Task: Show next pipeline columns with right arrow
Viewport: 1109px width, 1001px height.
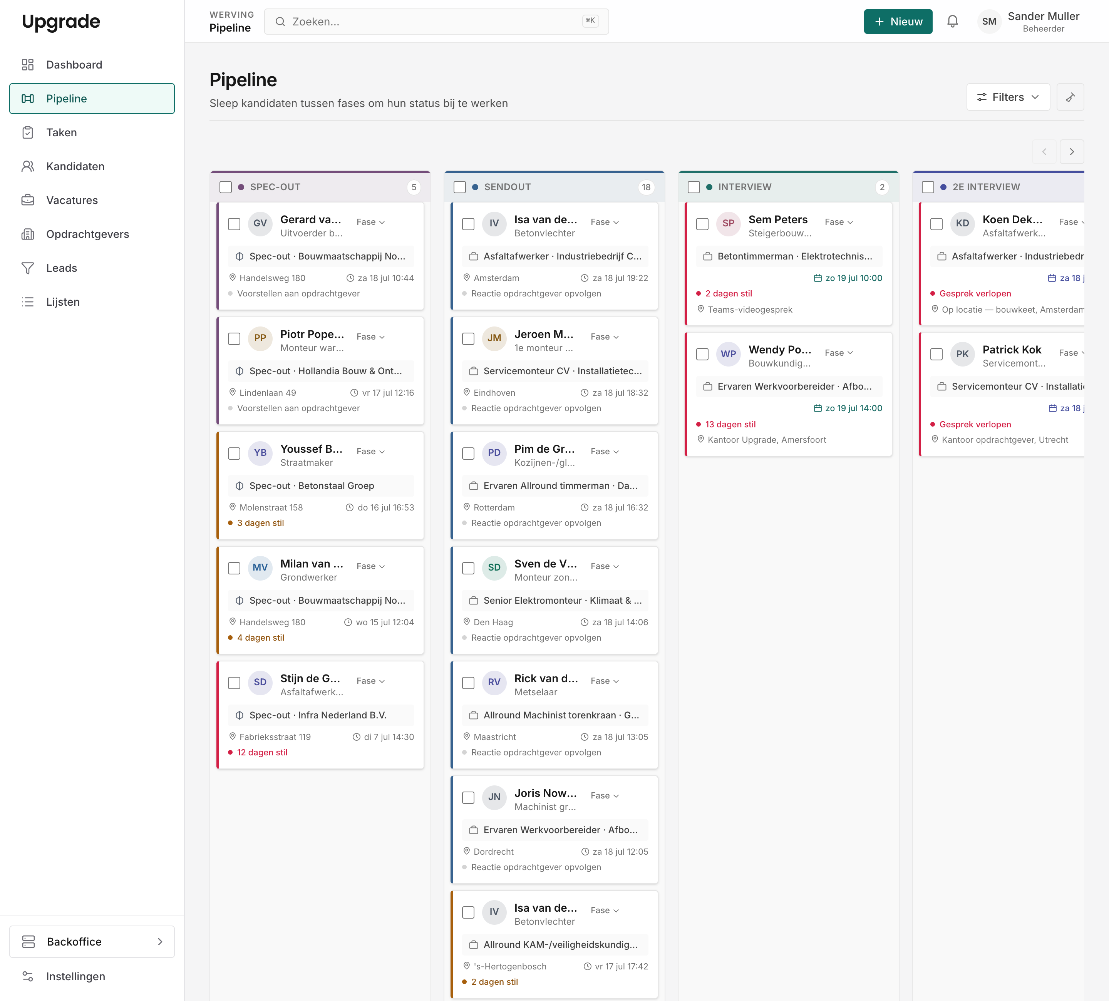Action: [1072, 152]
